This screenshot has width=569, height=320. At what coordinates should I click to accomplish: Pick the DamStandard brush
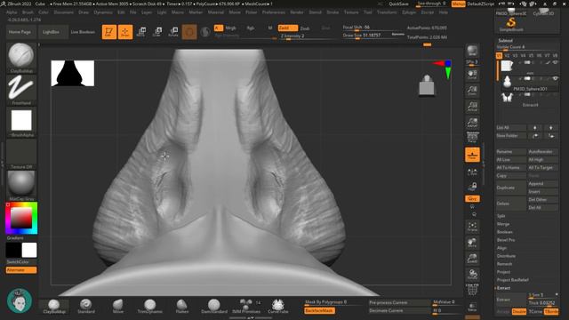click(213, 306)
